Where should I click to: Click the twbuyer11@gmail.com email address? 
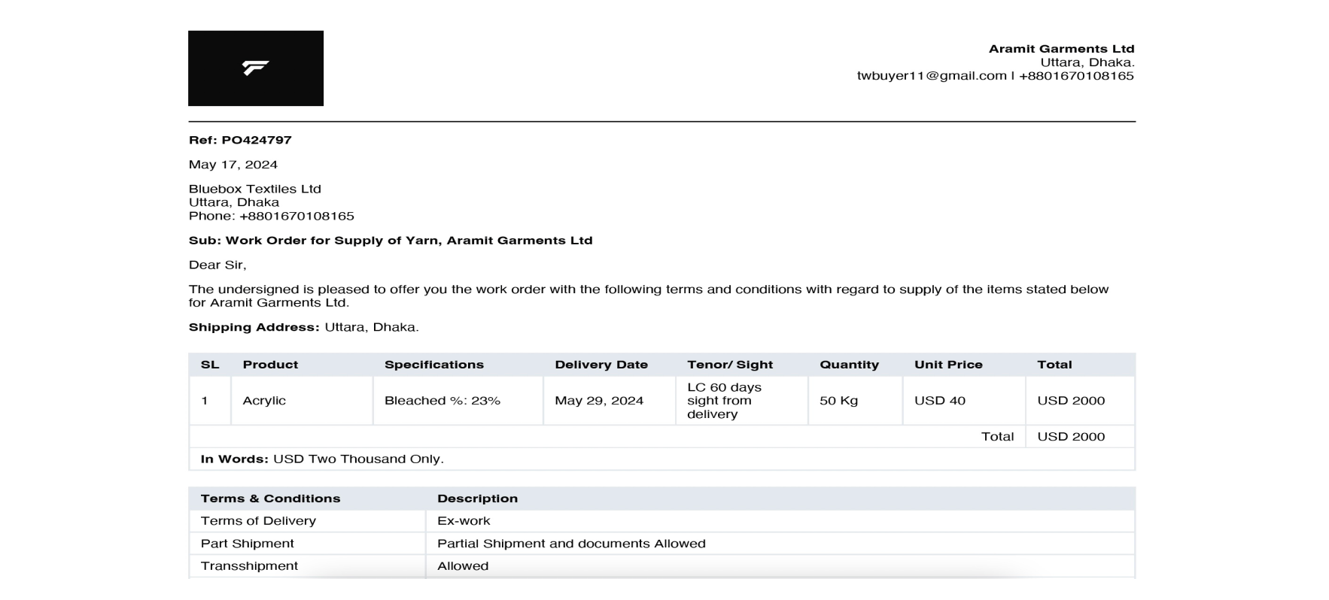coord(932,76)
